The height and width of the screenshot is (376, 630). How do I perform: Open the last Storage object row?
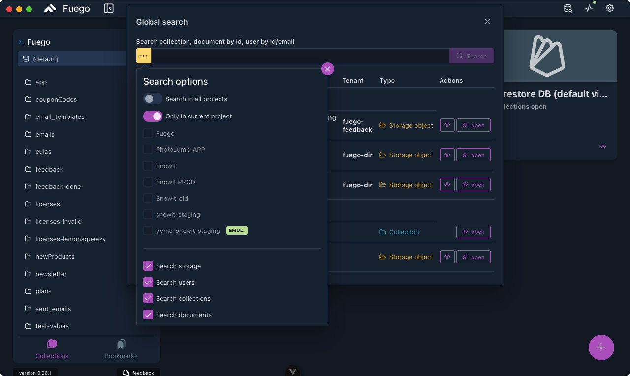(x=473, y=257)
